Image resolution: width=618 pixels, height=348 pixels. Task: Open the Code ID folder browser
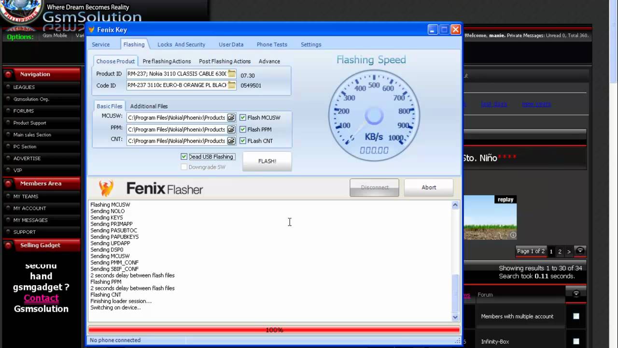(x=232, y=86)
